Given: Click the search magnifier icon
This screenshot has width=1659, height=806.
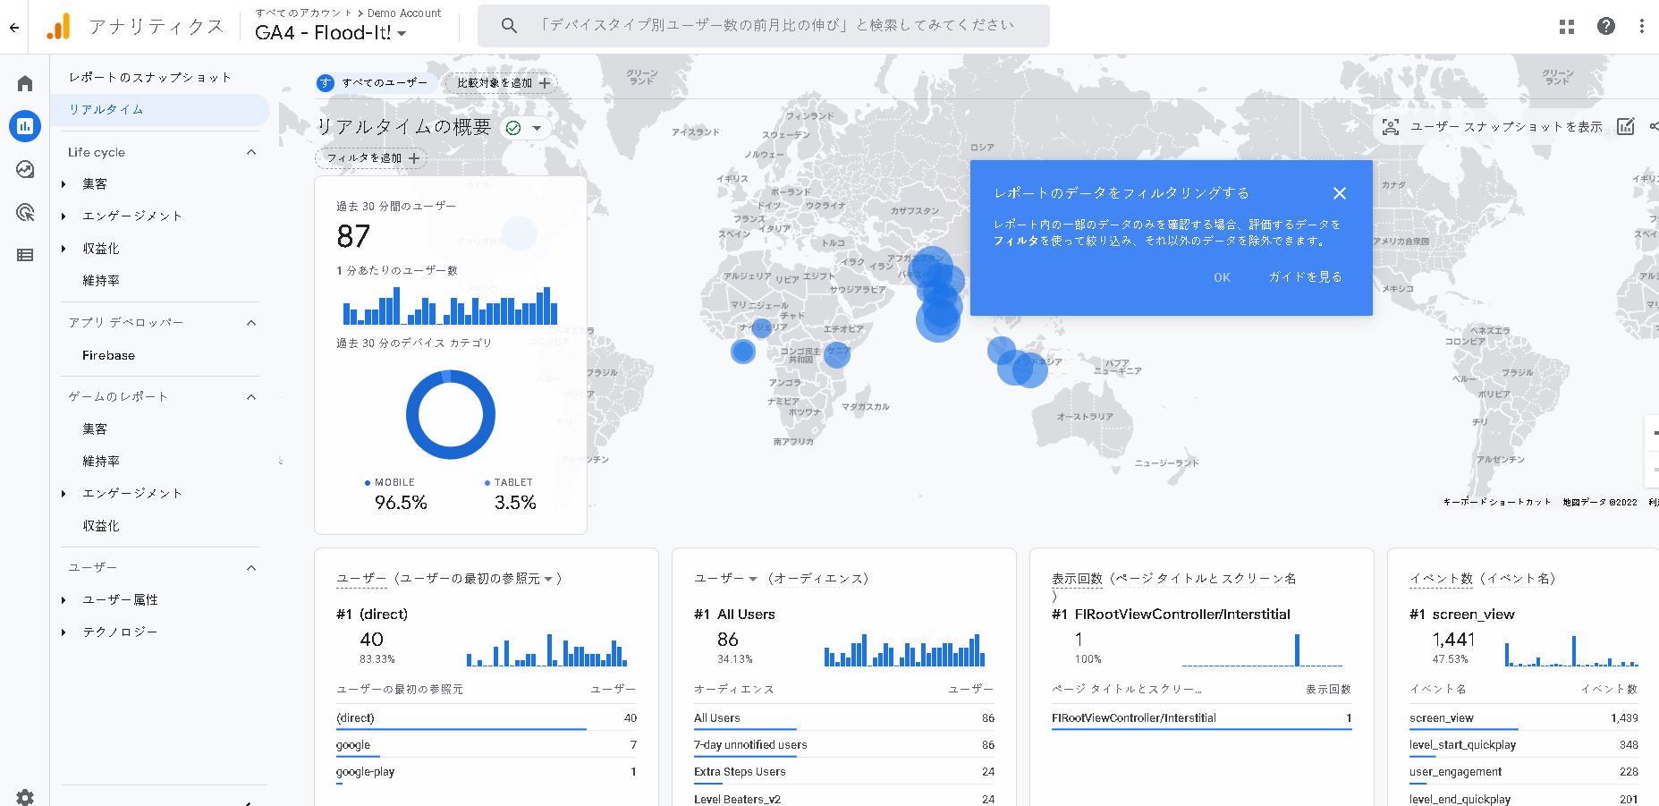Looking at the screenshot, I should click(509, 26).
